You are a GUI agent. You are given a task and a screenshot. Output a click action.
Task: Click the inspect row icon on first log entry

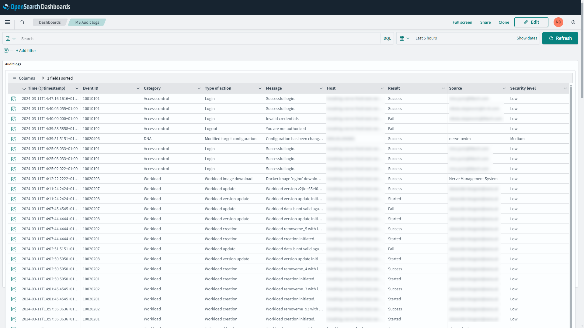pyautogui.click(x=13, y=98)
